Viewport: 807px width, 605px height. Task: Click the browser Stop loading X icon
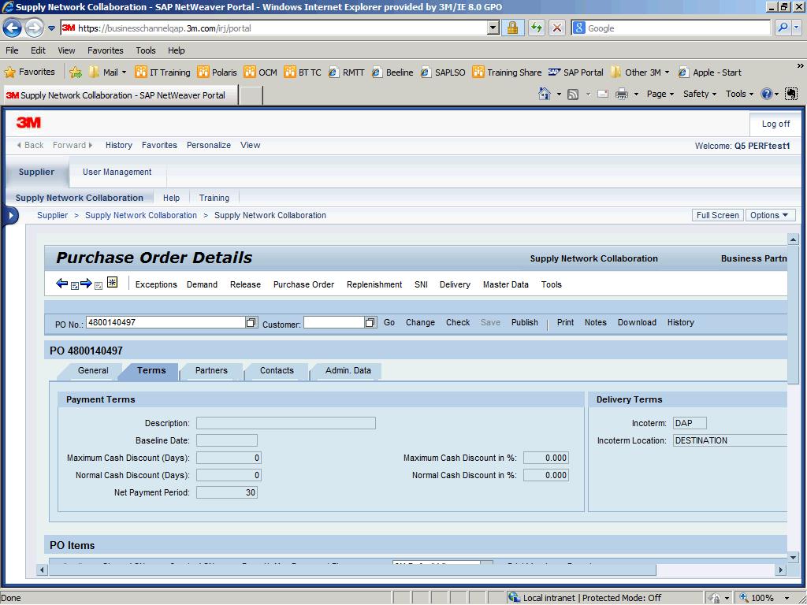click(x=557, y=28)
